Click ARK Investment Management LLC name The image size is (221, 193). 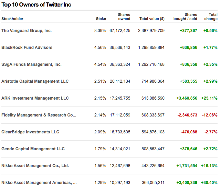(x=35, y=98)
